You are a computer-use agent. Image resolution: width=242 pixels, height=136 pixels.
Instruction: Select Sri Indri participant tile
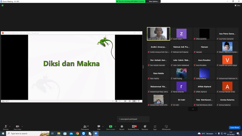tap(181, 100)
